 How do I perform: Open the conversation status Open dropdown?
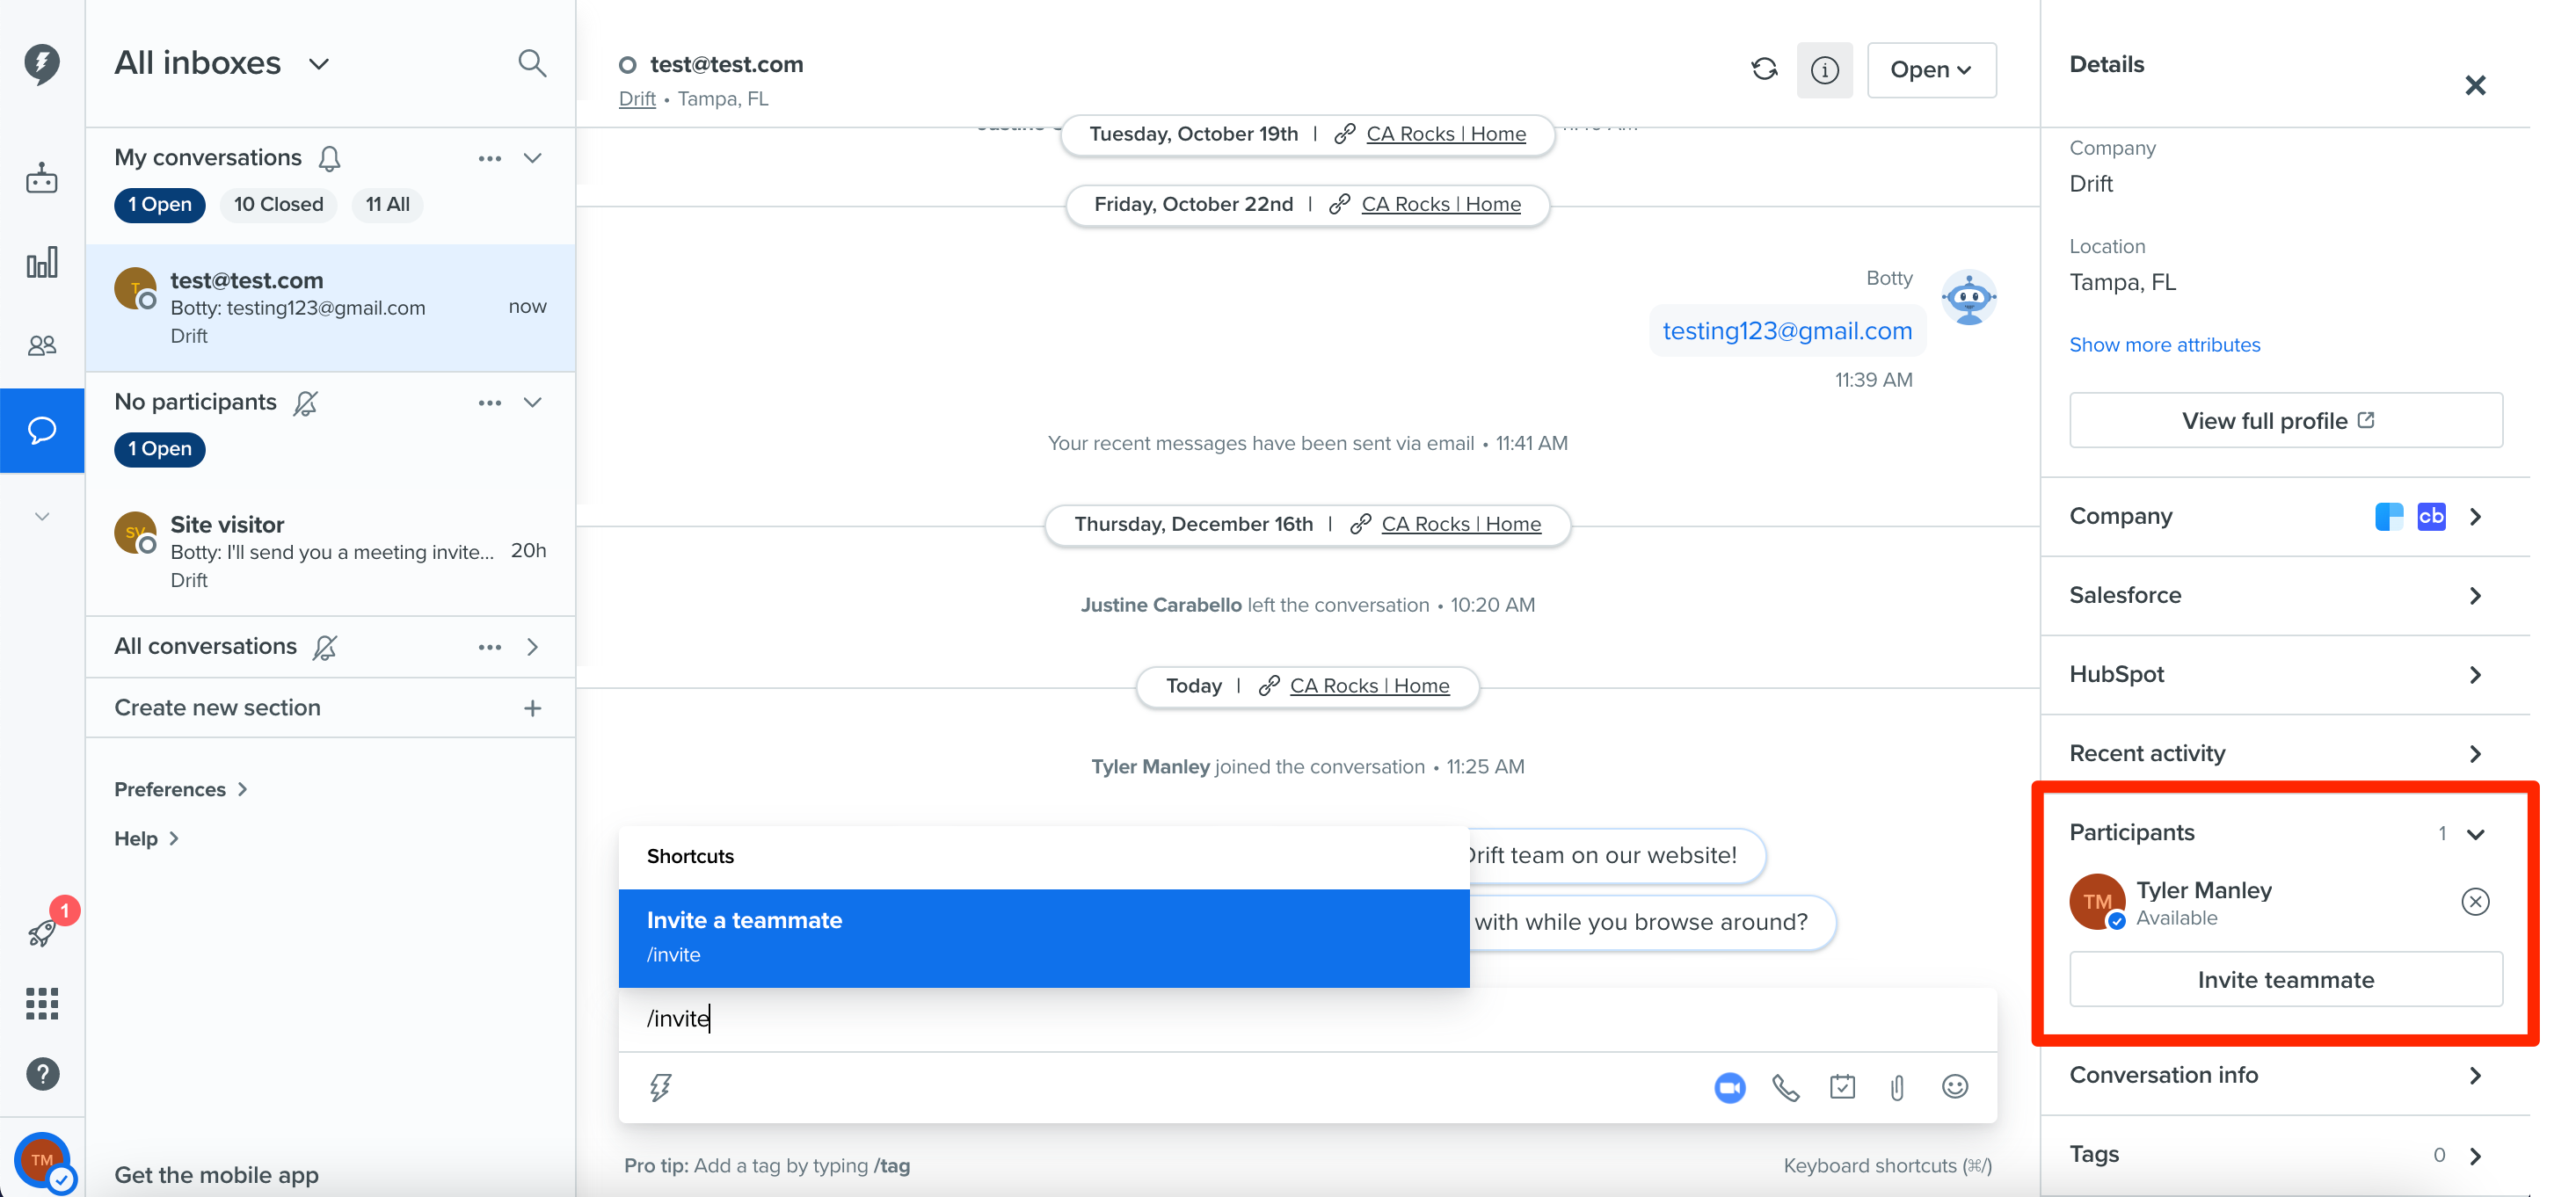click(x=1932, y=70)
